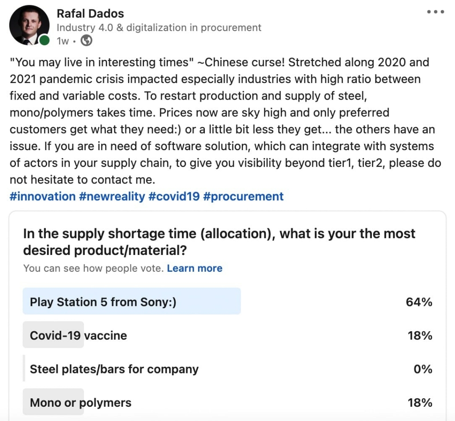The width and height of the screenshot is (455, 421).
Task: Click the #newreality hashtag
Action: (112, 196)
